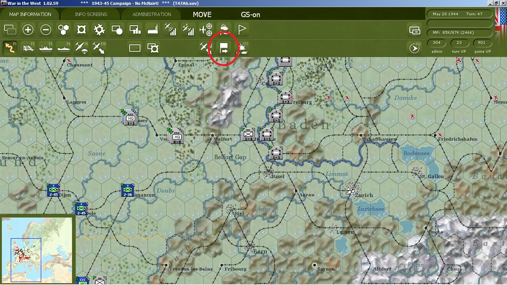The height and width of the screenshot is (285, 507).
Task: Click the aircraft with targets icon
Action: (206, 29)
